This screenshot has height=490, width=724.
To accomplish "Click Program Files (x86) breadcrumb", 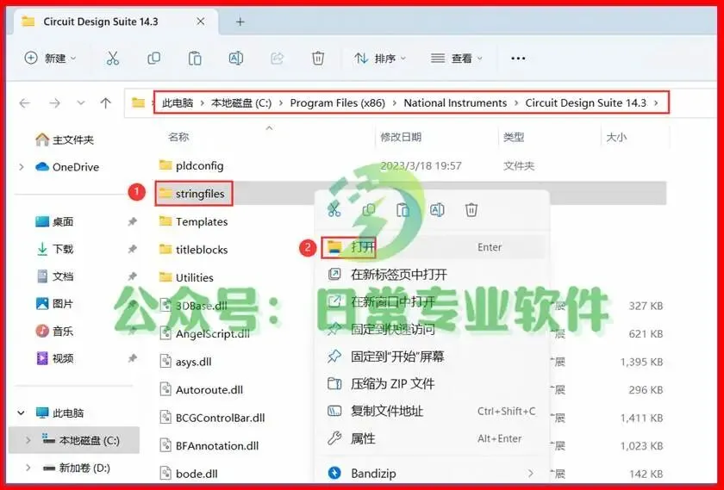I will (338, 102).
